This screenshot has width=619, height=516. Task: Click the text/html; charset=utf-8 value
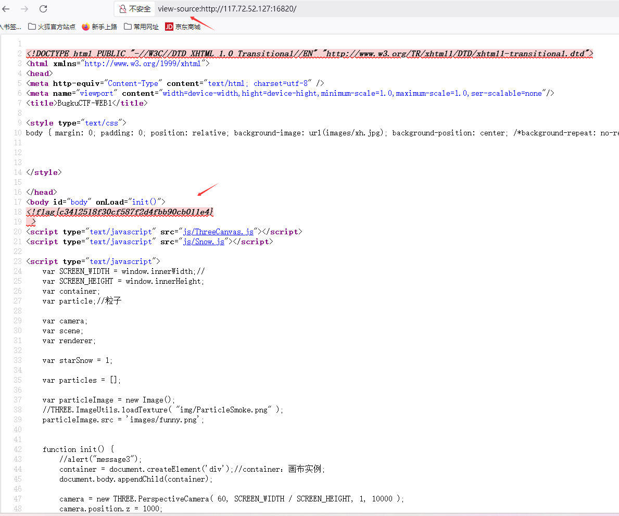258,83
